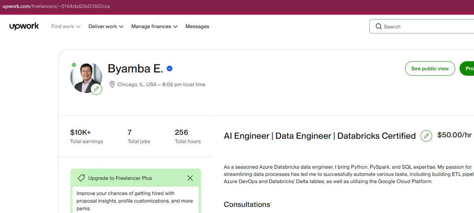Viewport: 474px width, 213px height.
Task: Click the Upwork logo
Action: point(24,26)
